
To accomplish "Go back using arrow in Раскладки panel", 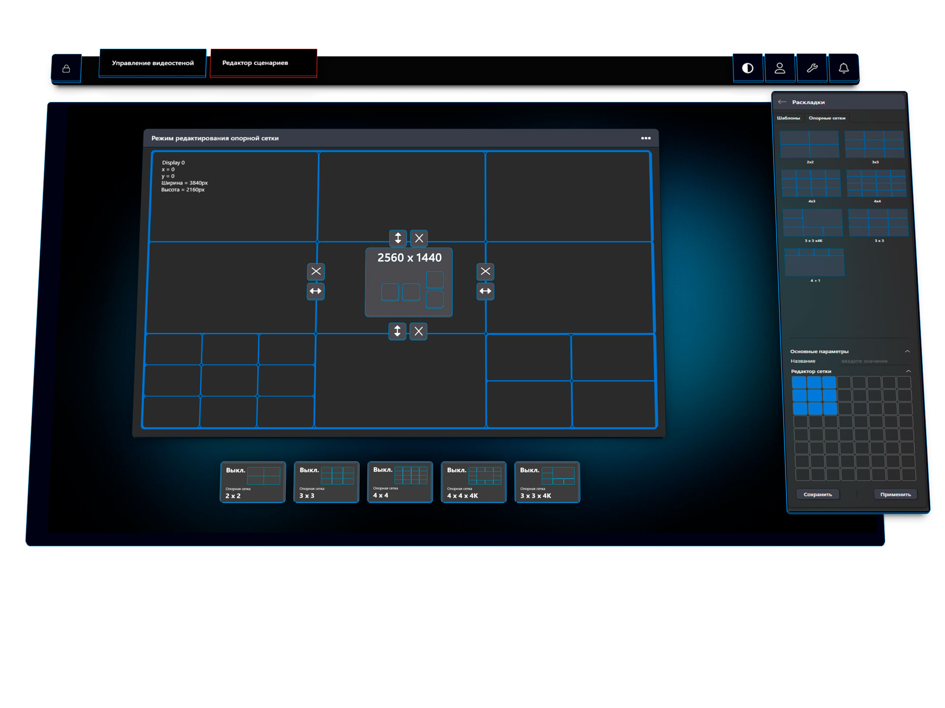I will (x=783, y=101).
